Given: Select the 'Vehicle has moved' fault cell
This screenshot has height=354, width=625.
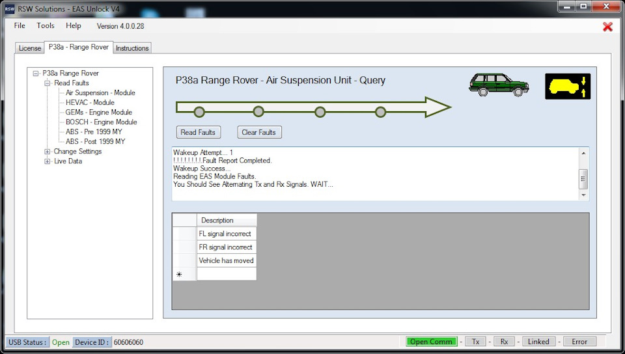Looking at the screenshot, I should pos(227,260).
